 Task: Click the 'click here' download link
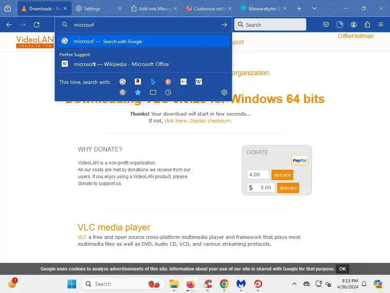(175, 121)
